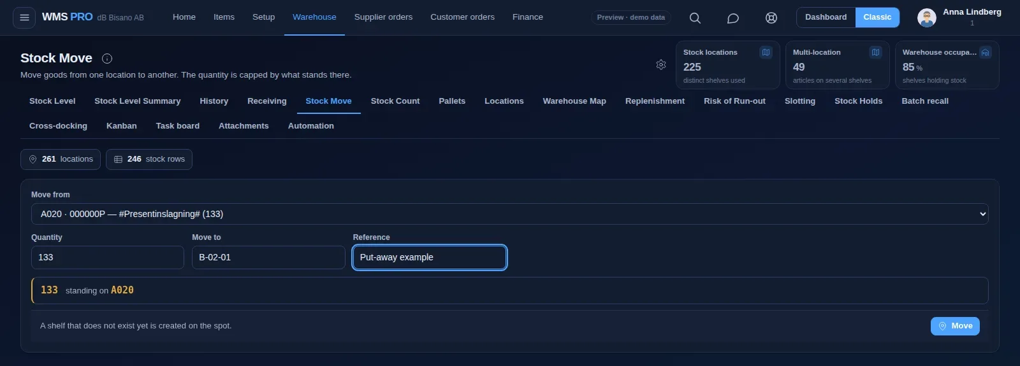Click the Move to field B-02-01

(x=268, y=257)
